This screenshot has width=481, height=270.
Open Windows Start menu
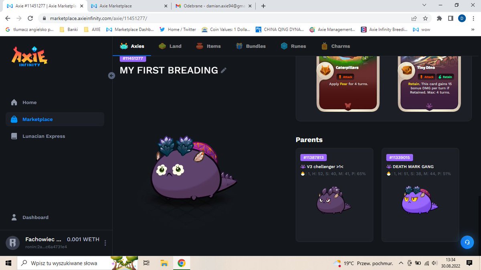pos(8,263)
